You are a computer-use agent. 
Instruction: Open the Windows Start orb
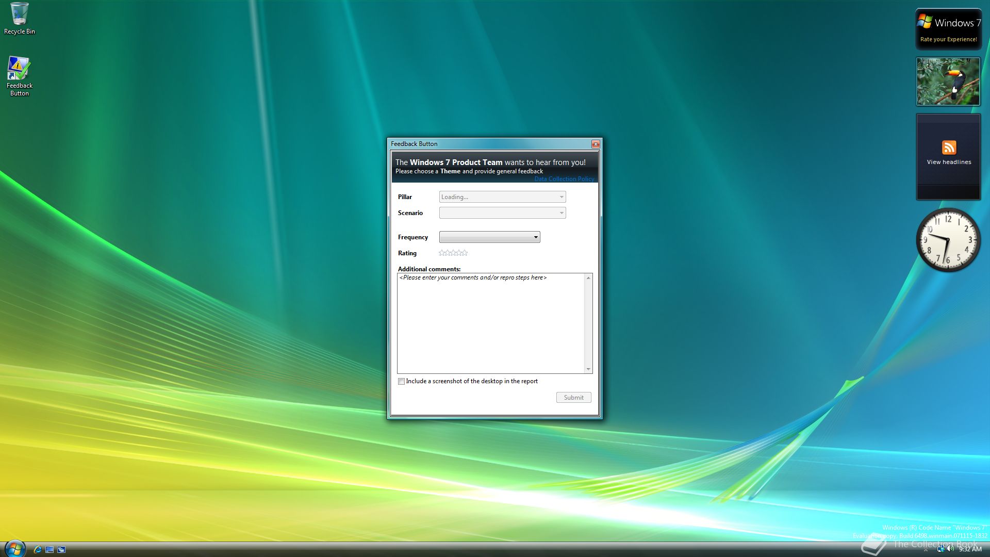tap(14, 549)
